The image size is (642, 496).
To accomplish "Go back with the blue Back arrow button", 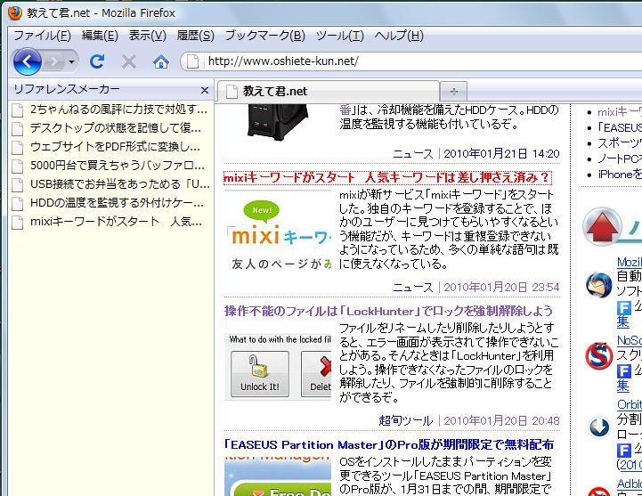I will click(28, 61).
